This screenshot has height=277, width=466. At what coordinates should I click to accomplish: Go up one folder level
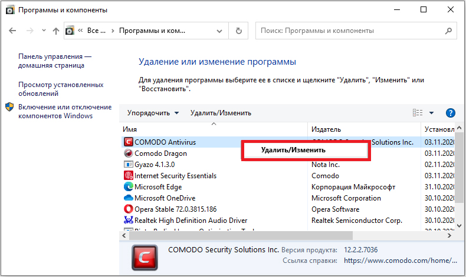(56, 31)
